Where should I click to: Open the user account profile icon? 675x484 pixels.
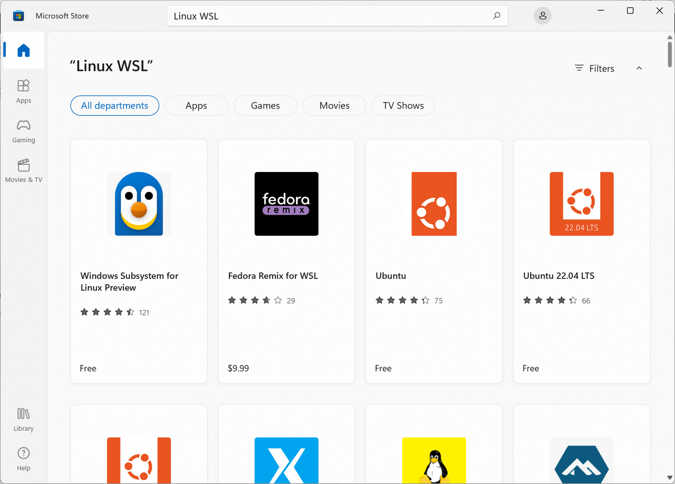tap(543, 16)
